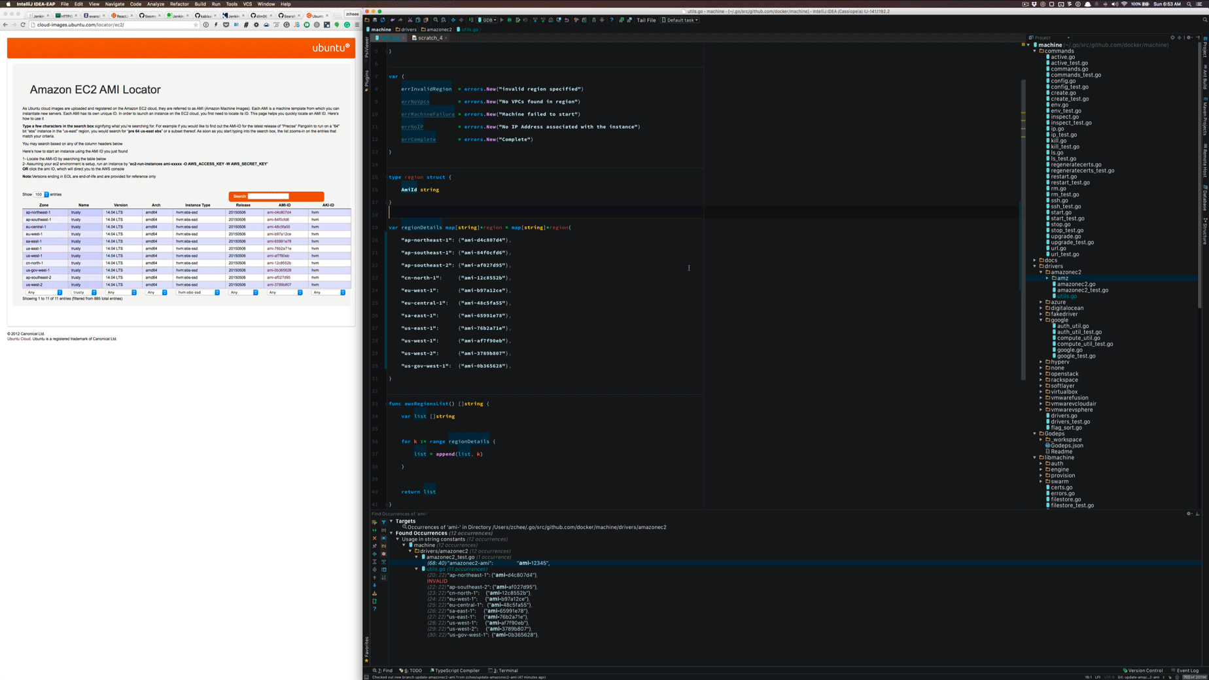Click the Search input field on Ubuntu page
This screenshot has width=1209, height=680.
268,196
